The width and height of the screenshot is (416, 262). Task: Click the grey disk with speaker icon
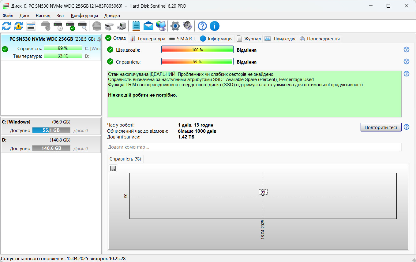tap(46, 26)
